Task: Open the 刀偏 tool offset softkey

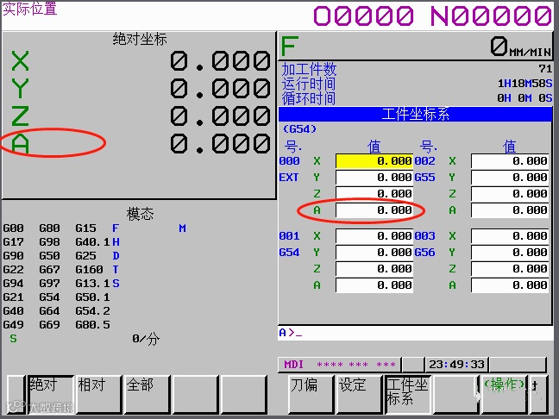Action: (x=311, y=394)
